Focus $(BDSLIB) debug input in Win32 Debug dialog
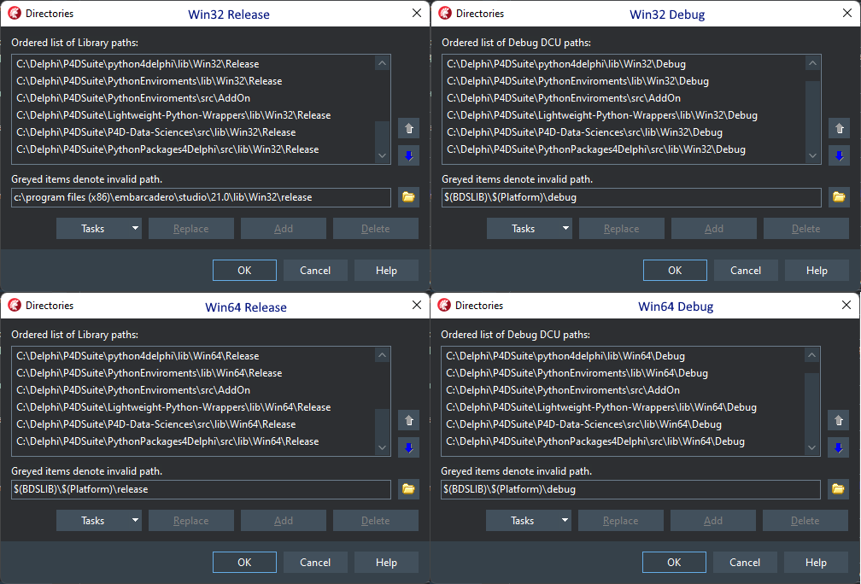This screenshot has height=584, width=861. tap(631, 197)
